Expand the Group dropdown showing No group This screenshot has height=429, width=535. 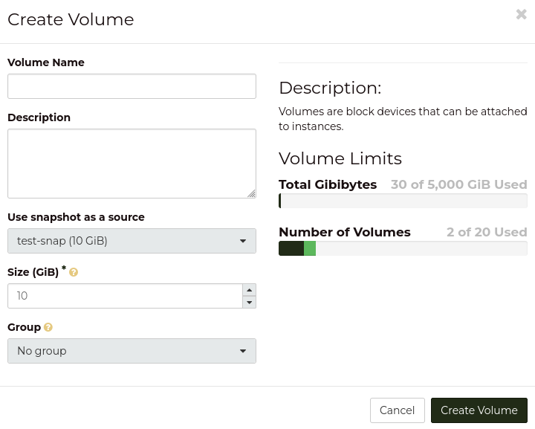(132, 351)
